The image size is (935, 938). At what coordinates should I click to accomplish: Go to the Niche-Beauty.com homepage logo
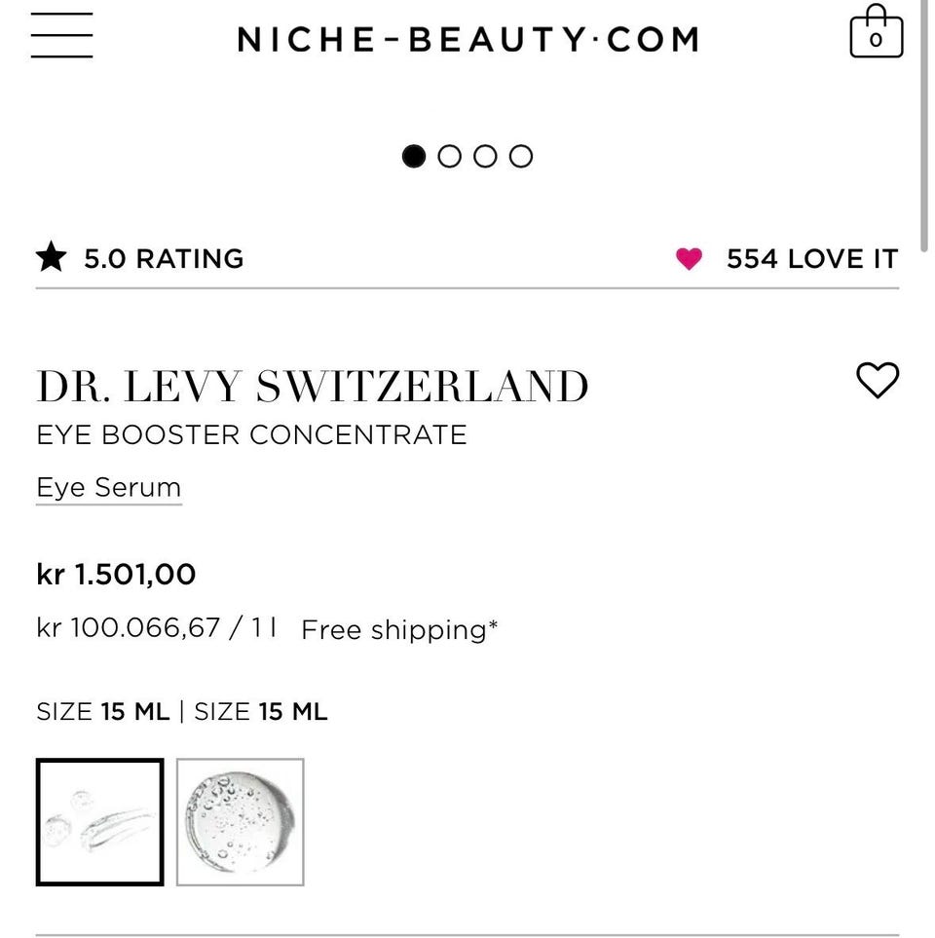pyautogui.click(x=467, y=39)
